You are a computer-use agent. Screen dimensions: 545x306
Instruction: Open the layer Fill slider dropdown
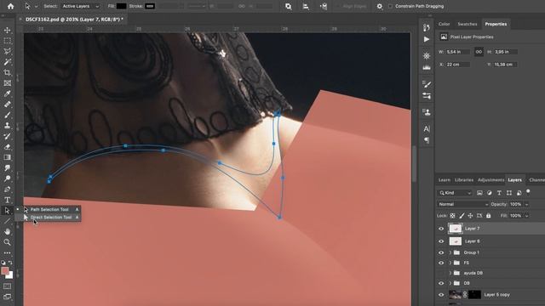tap(526, 216)
